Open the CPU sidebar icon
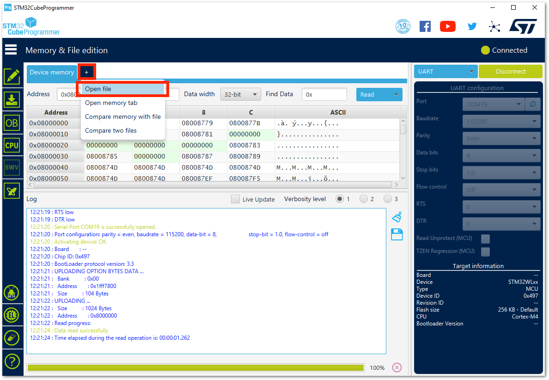This screenshot has height=380, width=549. (x=12, y=145)
